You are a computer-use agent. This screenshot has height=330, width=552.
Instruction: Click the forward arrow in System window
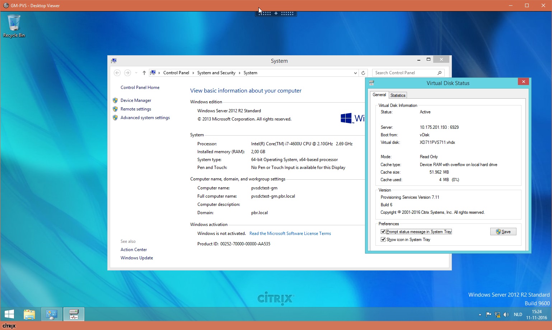pos(127,73)
